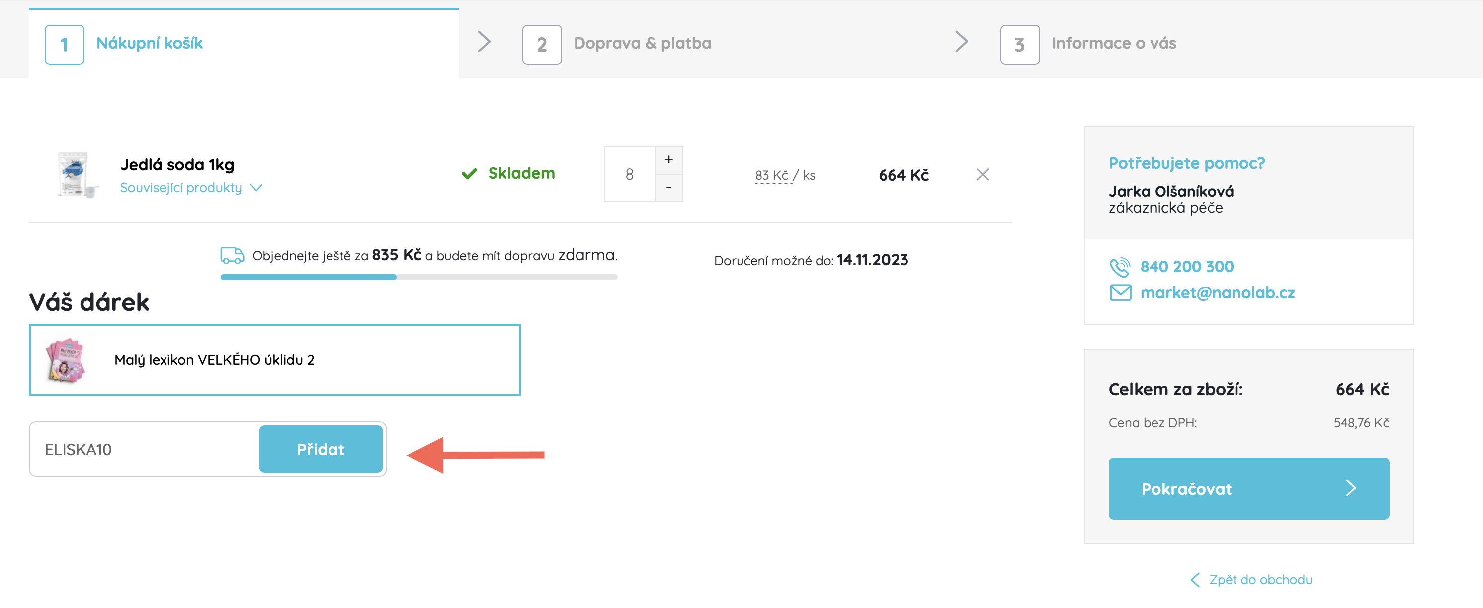Click the Cena bez DPH value 548,76 Kč

click(x=1361, y=423)
